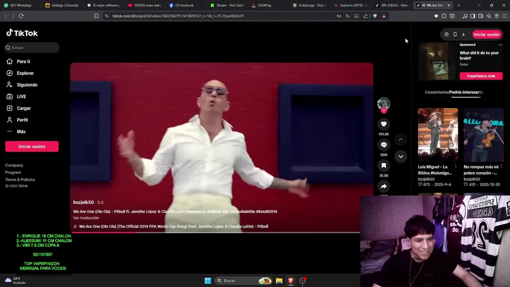The image size is (510, 287).
Task: Select the Podría interesarte tab
Action: [x=466, y=92]
